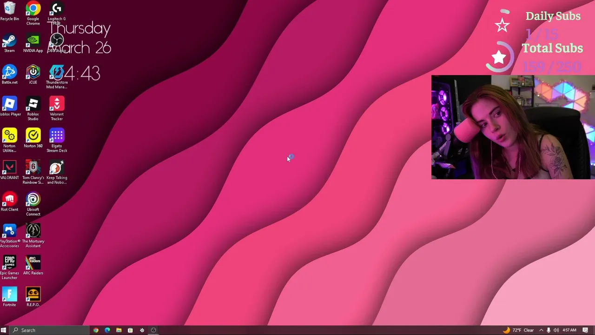Click the microphone tray icon
The height and width of the screenshot is (335, 595).
pos(549,330)
